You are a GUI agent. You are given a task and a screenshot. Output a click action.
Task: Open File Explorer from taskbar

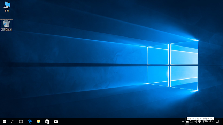tap(38, 122)
